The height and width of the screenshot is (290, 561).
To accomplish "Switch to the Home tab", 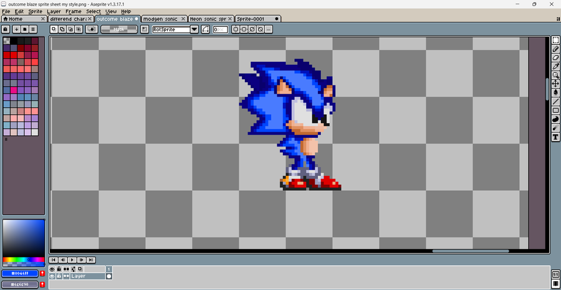I will pyautogui.click(x=24, y=19).
